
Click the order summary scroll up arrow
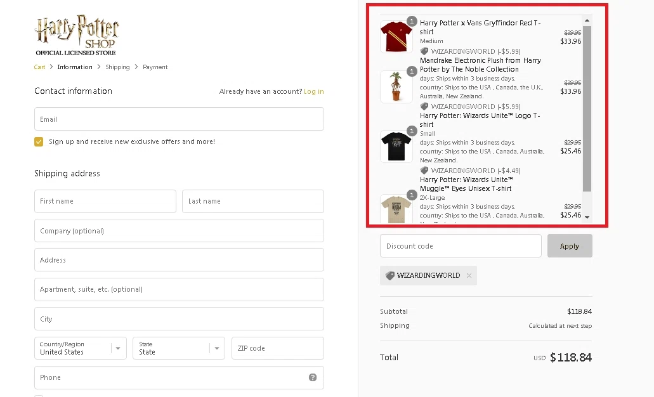(587, 20)
